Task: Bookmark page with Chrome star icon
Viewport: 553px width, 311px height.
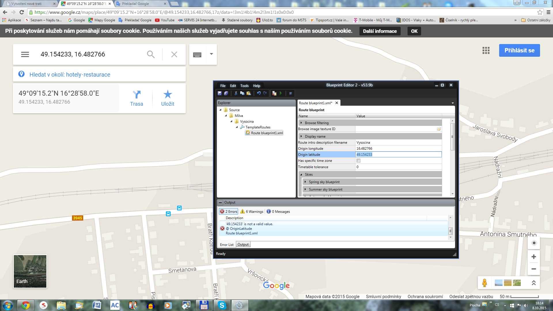Action: pos(540,12)
